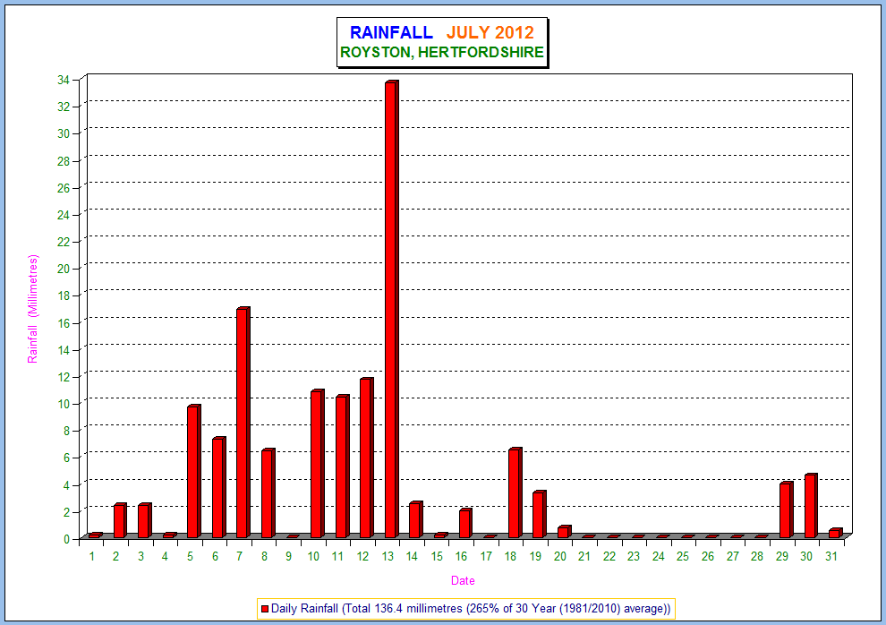Click the y-axis label 16

(64, 323)
